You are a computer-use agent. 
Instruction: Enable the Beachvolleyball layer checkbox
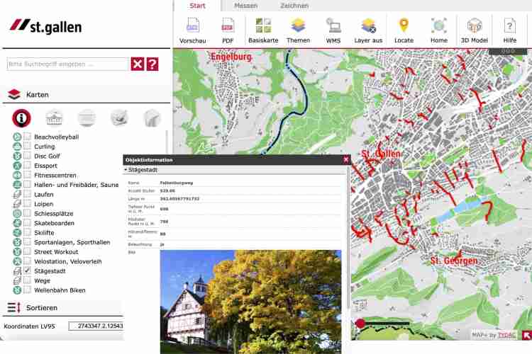28,137
